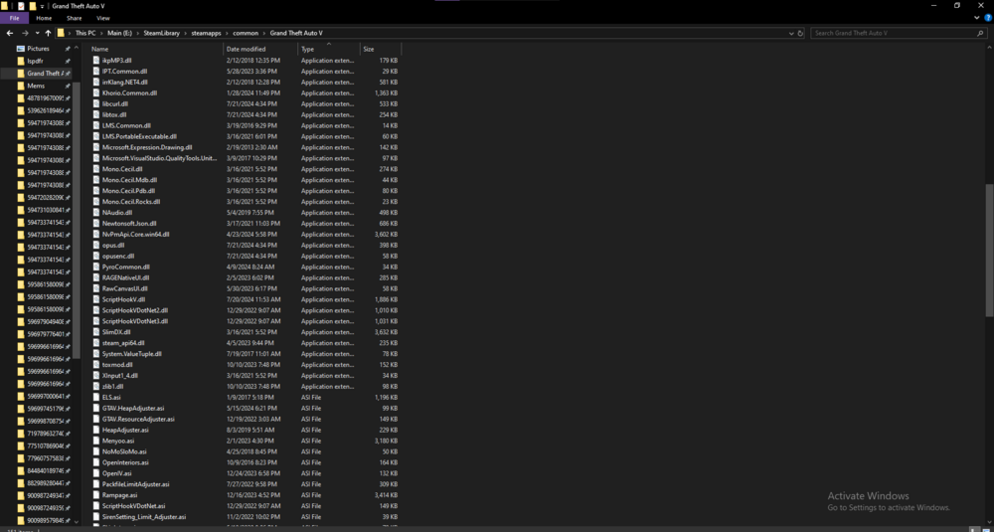Screen dimensions: 994x532
Task: Click the file icon beside NAudio.dll
Action: click(96, 213)
